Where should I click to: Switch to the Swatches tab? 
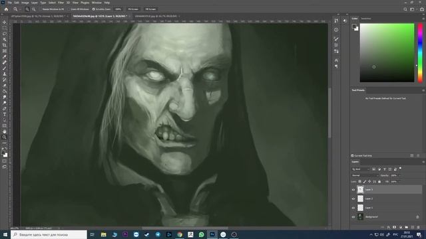[365, 19]
